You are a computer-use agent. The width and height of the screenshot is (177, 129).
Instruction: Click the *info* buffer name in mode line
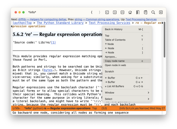[x=28, y=108]
